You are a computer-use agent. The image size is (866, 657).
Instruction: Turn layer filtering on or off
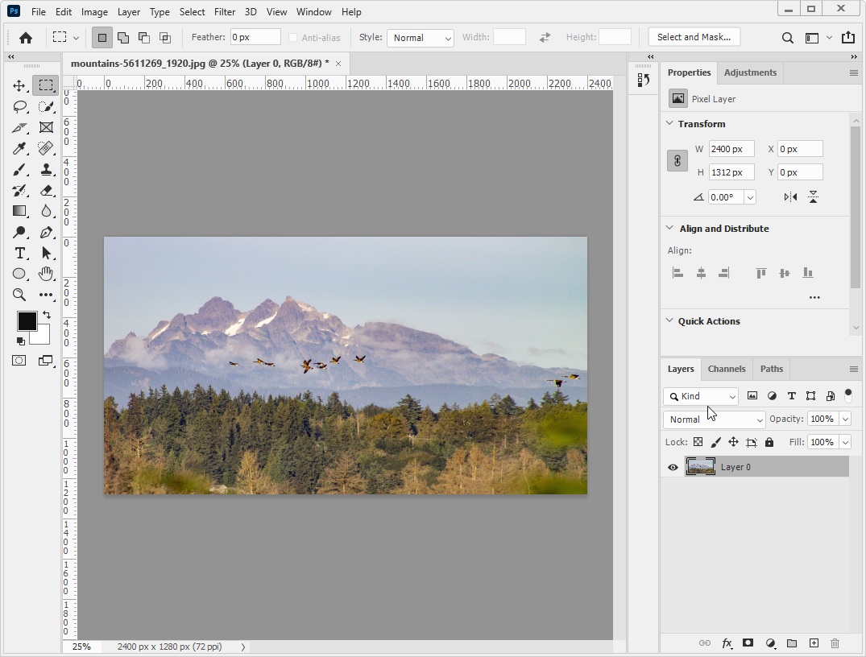pyautogui.click(x=848, y=395)
